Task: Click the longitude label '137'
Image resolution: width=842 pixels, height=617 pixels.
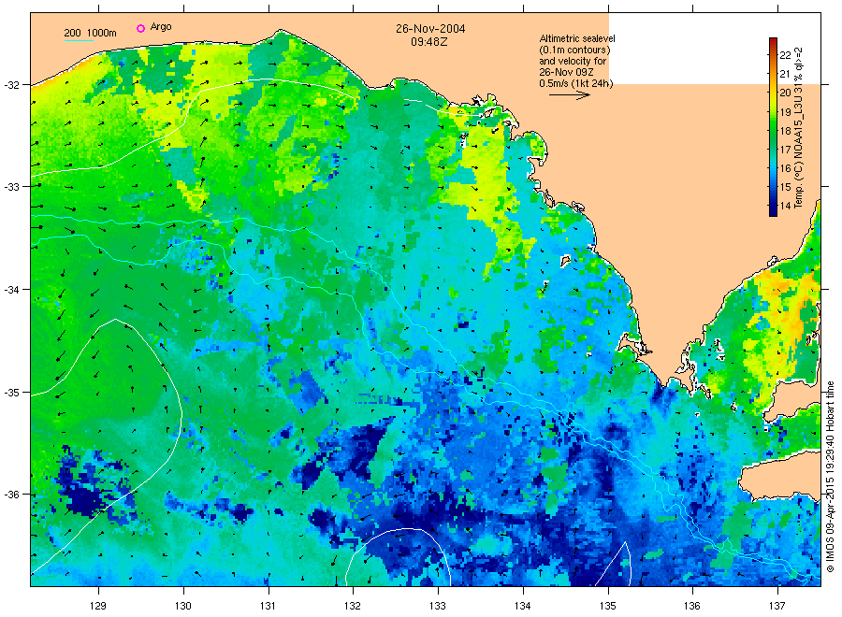Action: click(777, 606)
